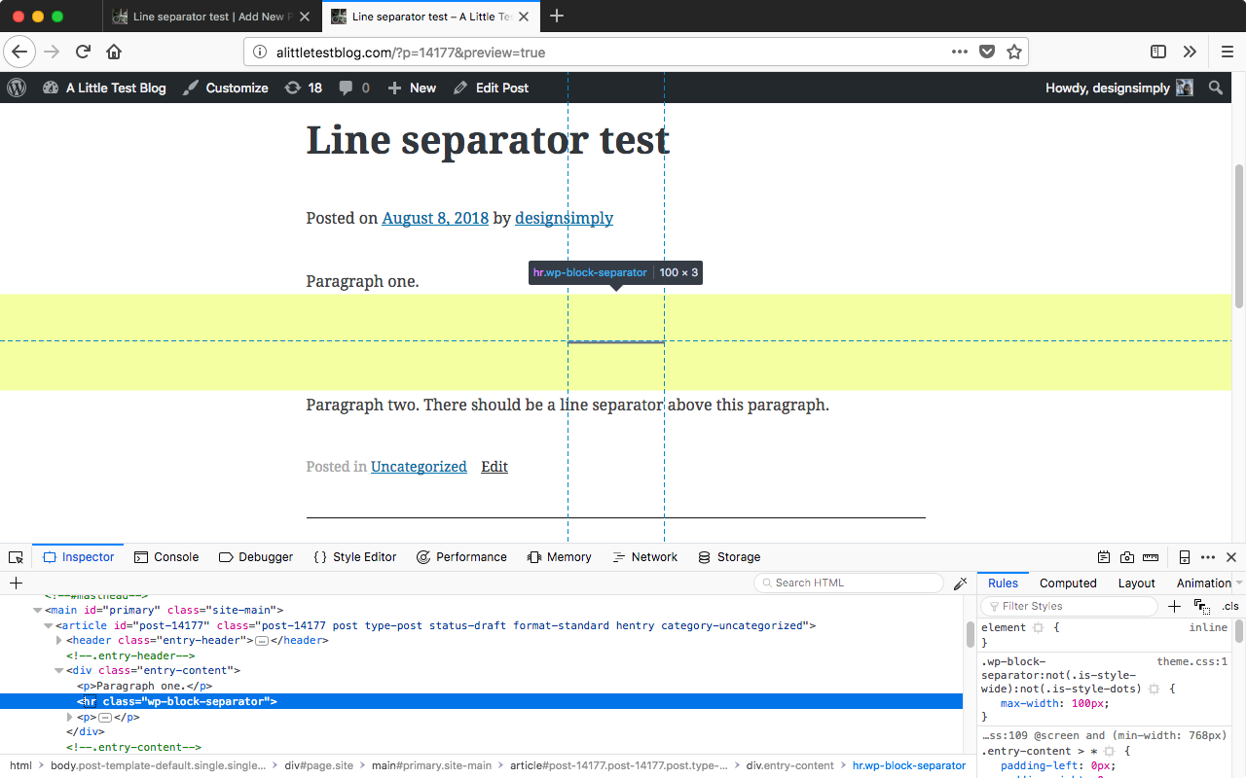The height and width of the screenshot is (778, 1246).
Task: Open the Computed styles tab
Action: (1068, 583)
